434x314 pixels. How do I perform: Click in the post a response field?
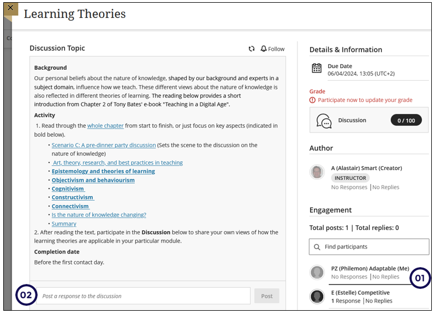[143, 296]
